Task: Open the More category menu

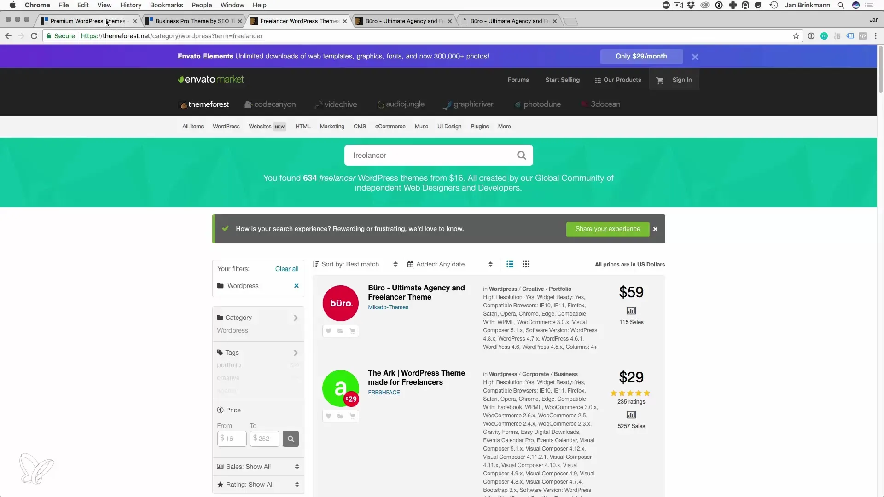Action: pyautogui.click(x=504, y=127)
